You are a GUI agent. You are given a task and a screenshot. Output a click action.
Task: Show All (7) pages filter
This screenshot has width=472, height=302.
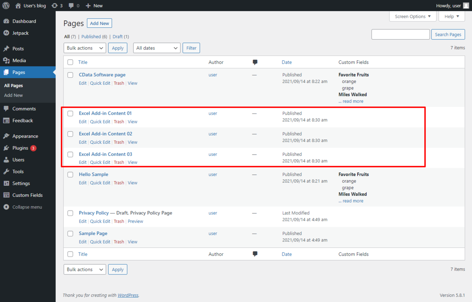coord(70,37)
